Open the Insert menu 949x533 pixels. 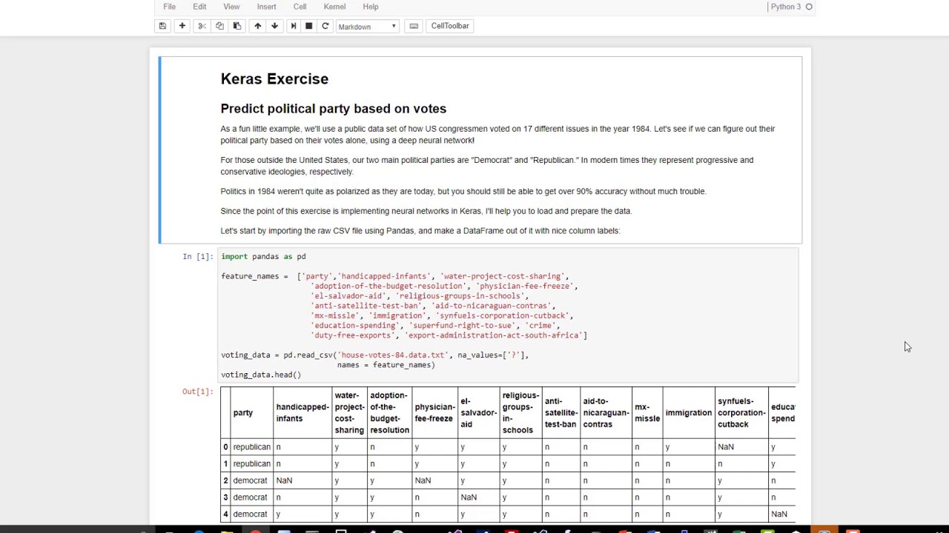coord(266,7)
